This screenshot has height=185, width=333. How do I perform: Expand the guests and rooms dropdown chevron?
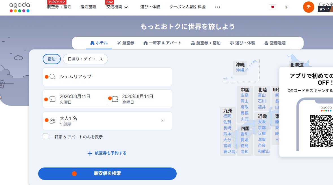(163, 121)
